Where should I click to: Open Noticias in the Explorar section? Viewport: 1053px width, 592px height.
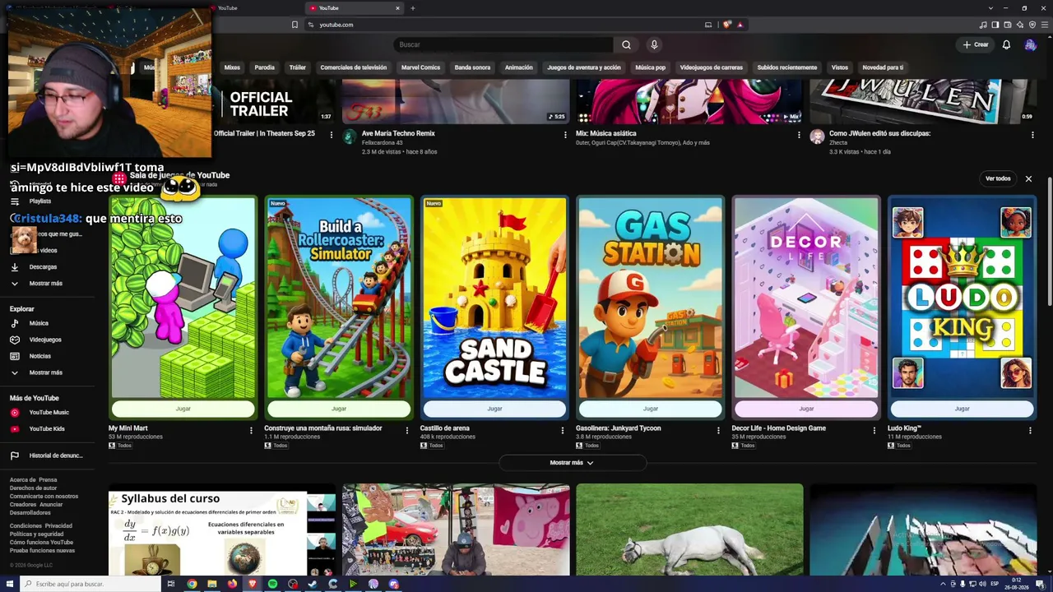[39, 356]
